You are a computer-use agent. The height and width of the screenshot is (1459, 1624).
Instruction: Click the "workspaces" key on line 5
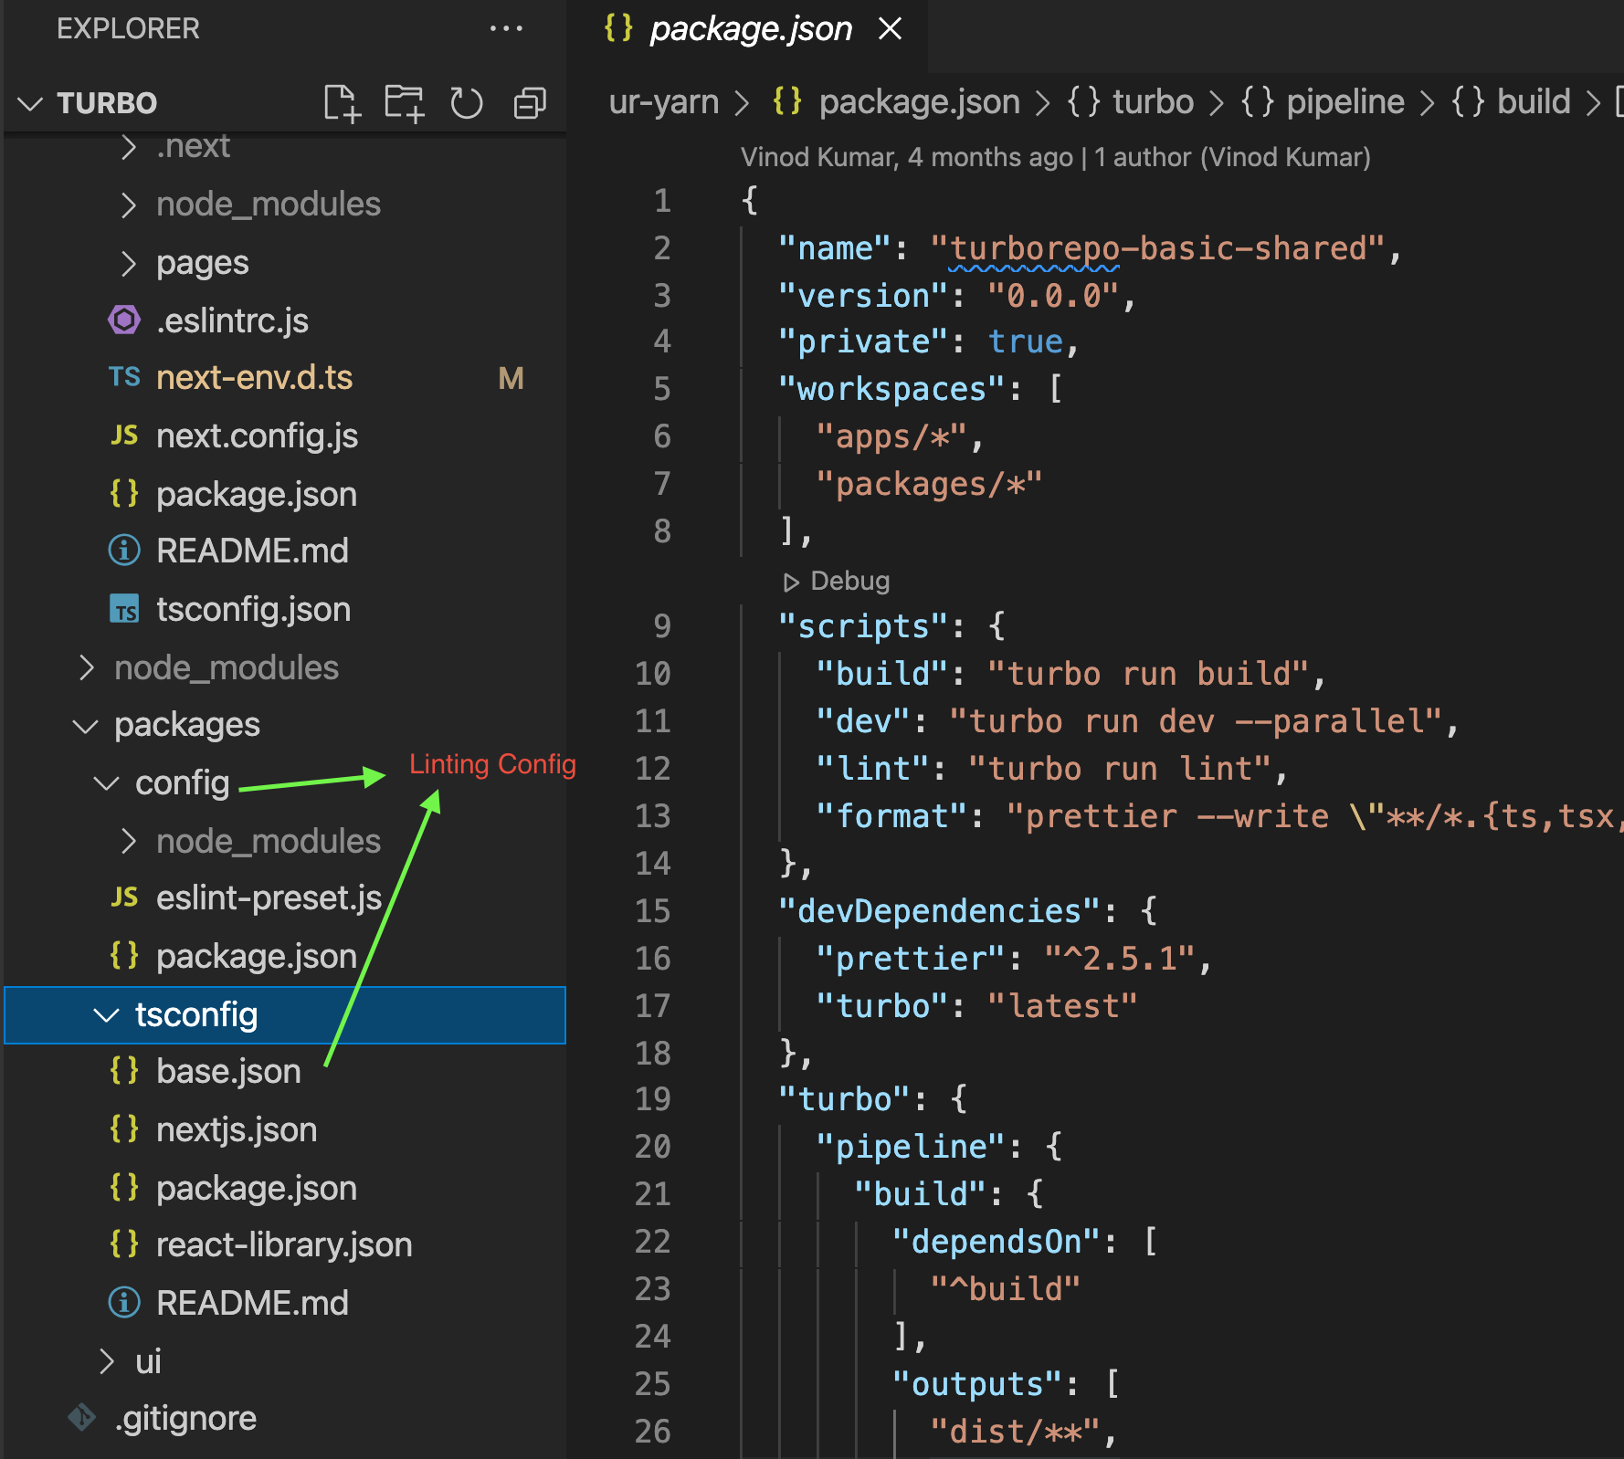(x=892, y=389)
